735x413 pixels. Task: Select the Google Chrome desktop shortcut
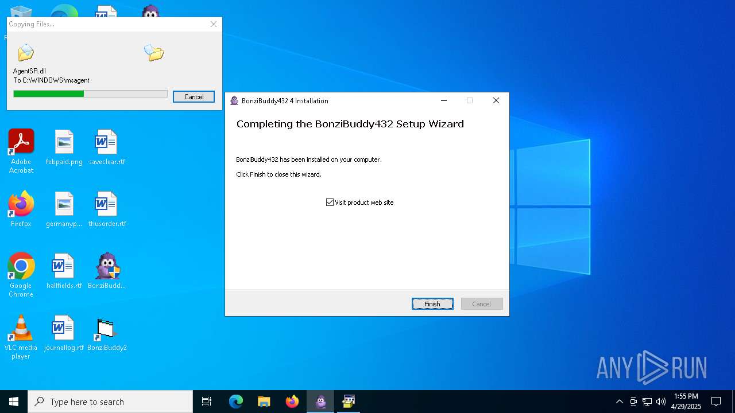21,275
